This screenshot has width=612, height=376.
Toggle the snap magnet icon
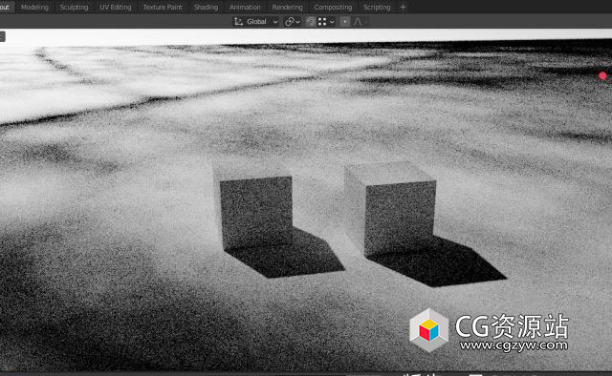point(310,22)
